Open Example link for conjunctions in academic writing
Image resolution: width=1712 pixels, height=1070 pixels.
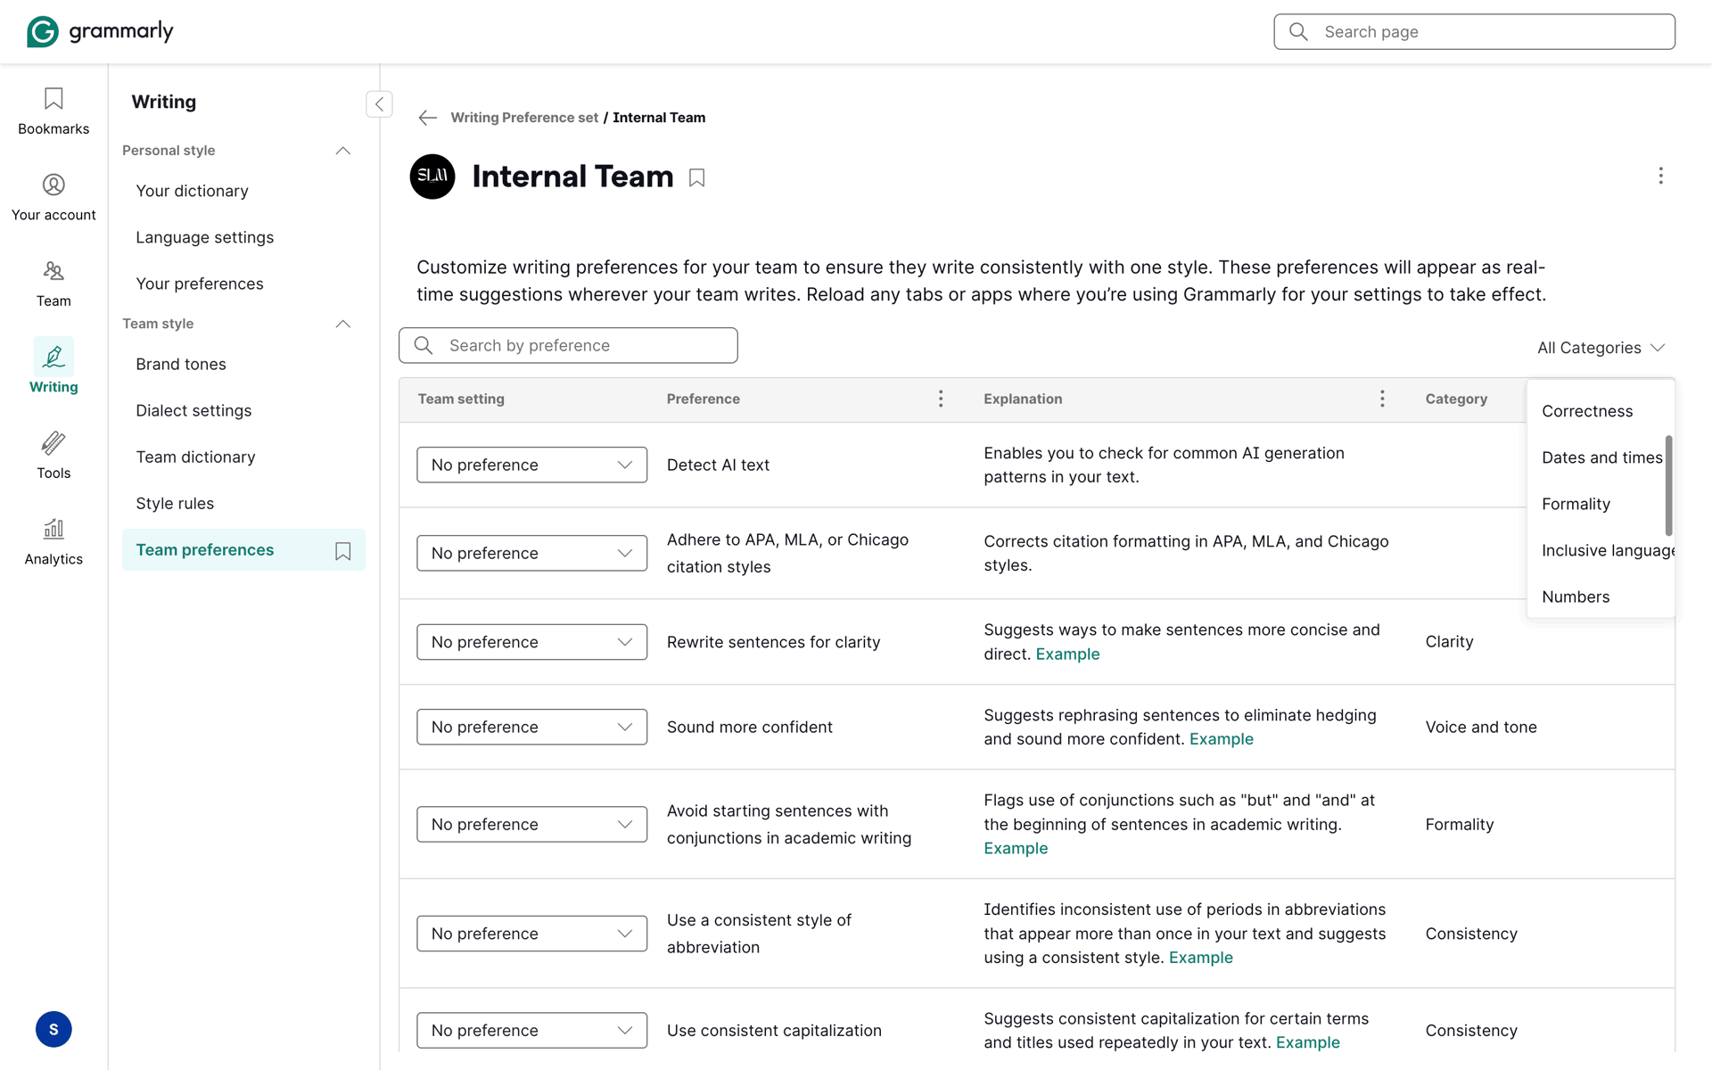point(1016,848)
